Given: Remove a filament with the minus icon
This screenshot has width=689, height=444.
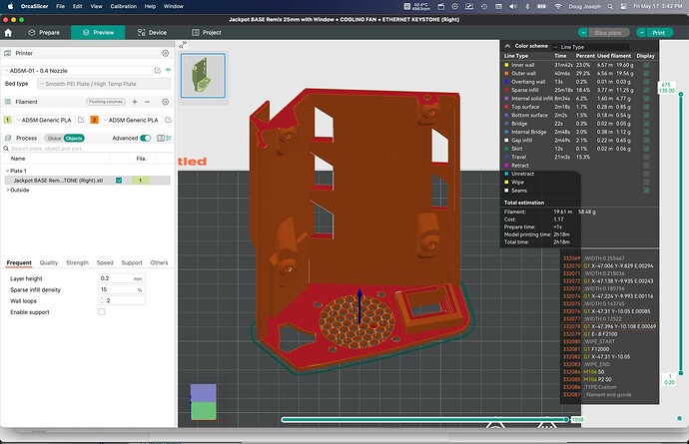Looking at the screenshot, I should [147, 102].
